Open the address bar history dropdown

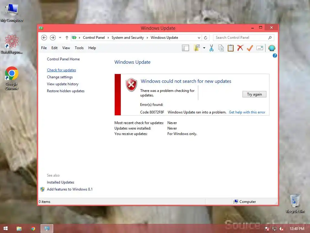click(x=199, y=38)
